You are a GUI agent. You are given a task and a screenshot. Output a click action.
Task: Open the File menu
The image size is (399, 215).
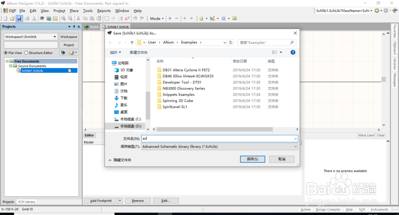22,11
